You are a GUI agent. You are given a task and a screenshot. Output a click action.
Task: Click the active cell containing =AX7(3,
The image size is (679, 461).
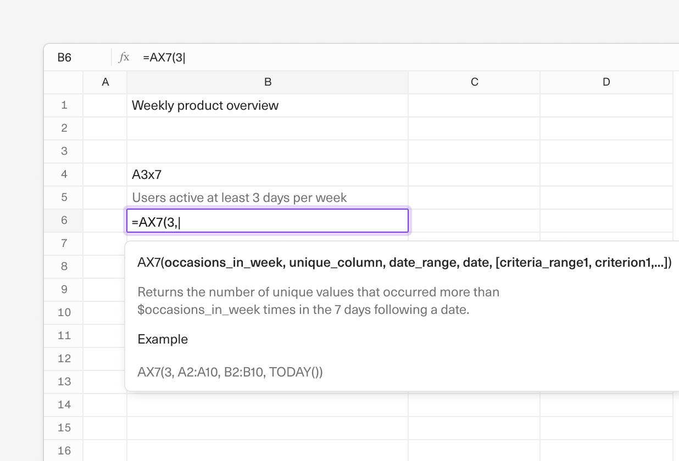pyautogui.click(x=268, y=221)
